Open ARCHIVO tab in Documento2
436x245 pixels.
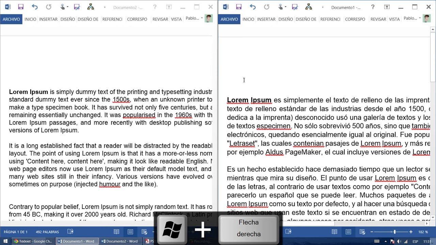click(11, 19)
